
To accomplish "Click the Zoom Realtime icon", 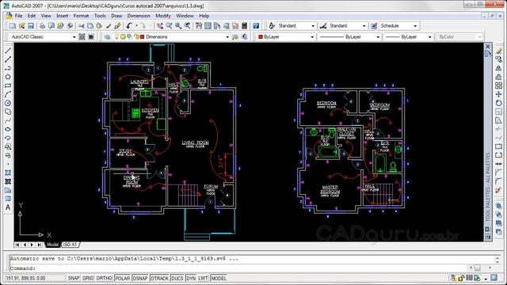I will [x=169, y=26].
